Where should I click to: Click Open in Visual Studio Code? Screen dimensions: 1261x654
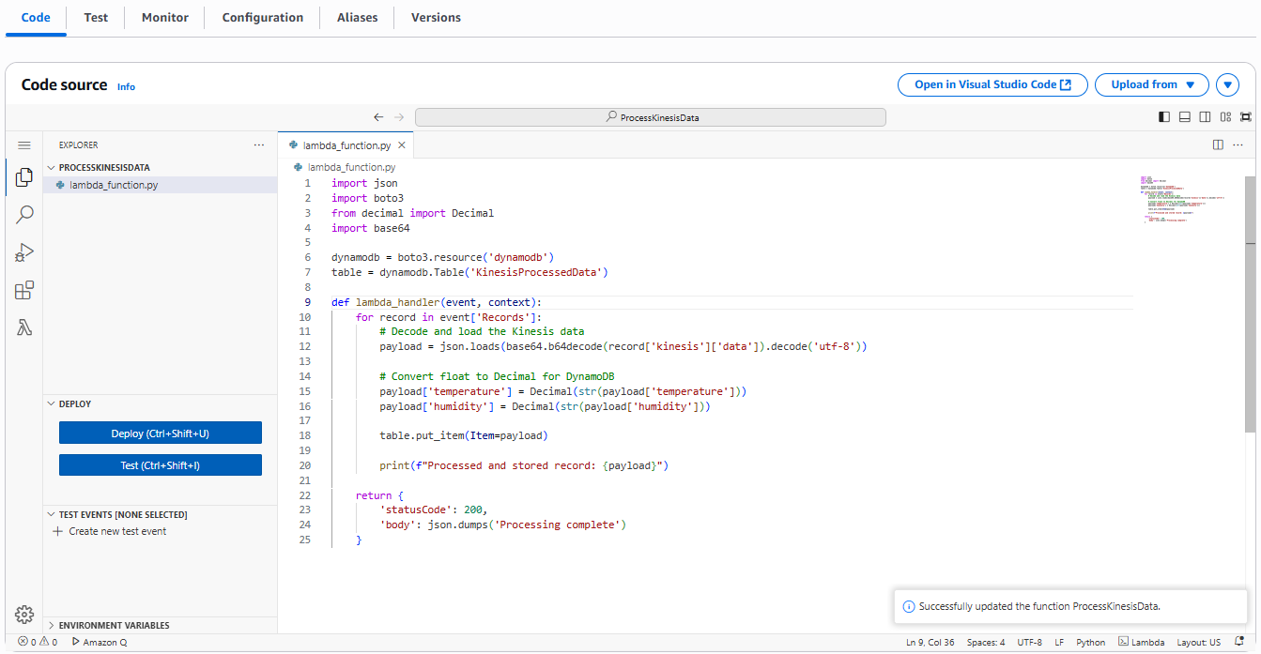point(992,84)
